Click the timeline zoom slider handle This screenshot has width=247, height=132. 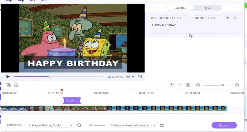(223, 85)
